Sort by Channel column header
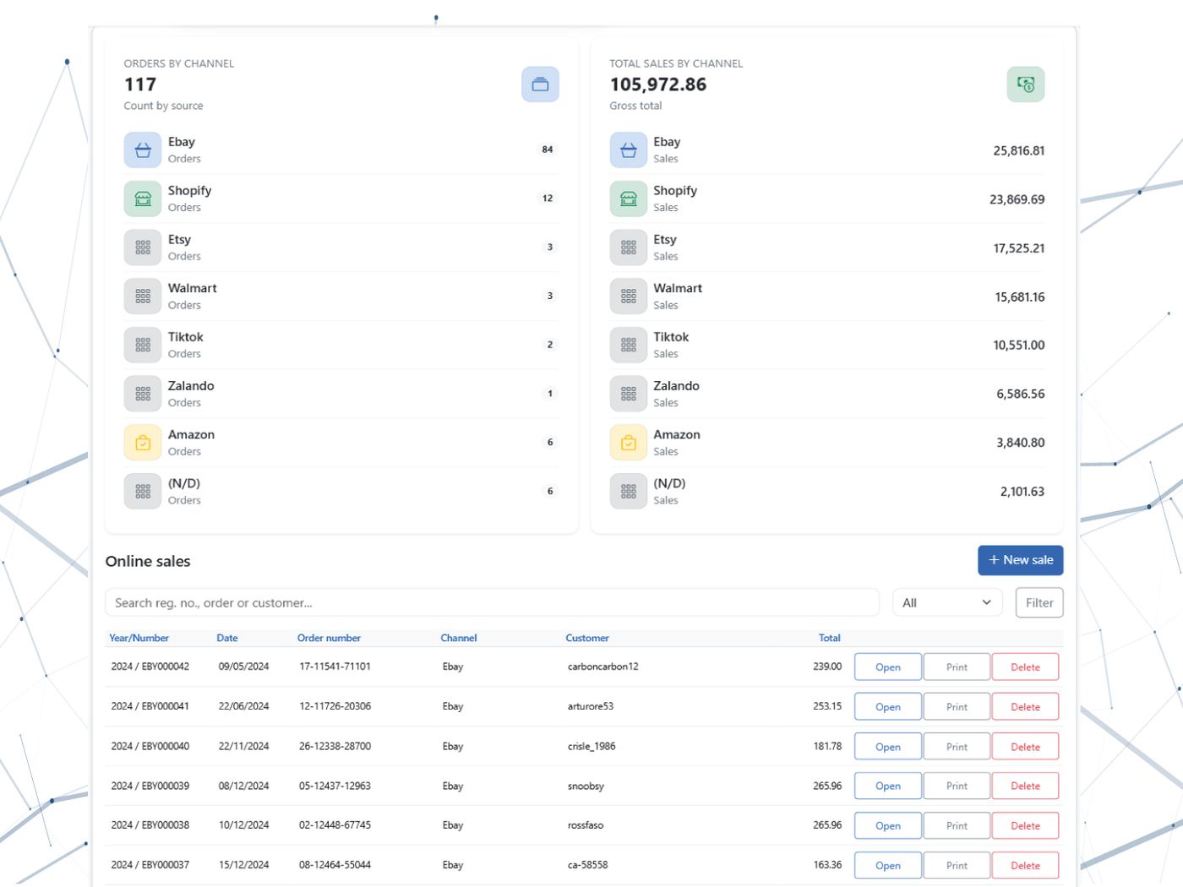Image resolution: width=1183 pixels, height=887 pixels. pos(459,639)
